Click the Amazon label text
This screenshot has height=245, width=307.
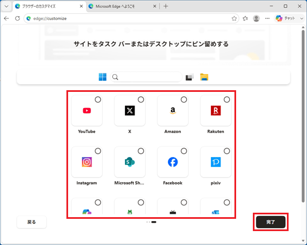172,131
